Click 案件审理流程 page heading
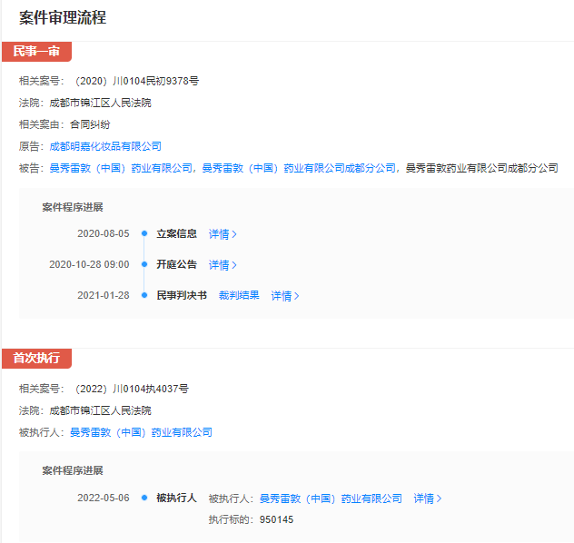The image size is (574, 543). [63, 17]
